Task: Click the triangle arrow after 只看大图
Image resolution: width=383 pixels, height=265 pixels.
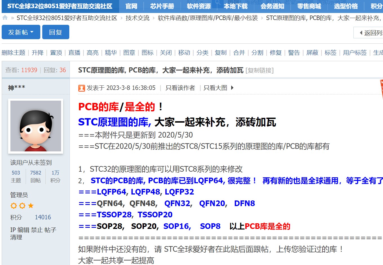Action: tap(232, 88)
